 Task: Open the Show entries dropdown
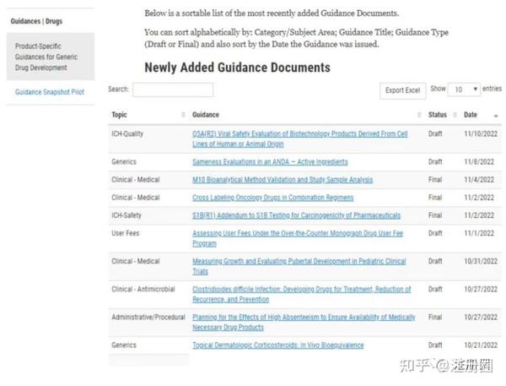click(464, 90)
